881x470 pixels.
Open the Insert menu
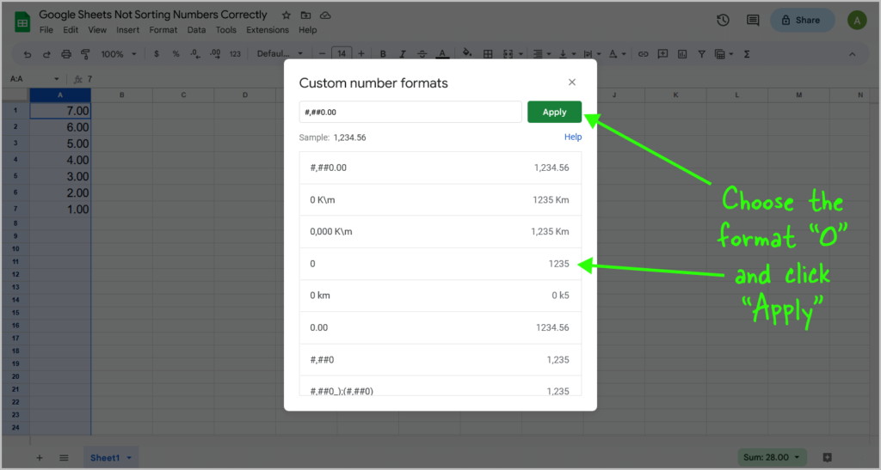point(127,30)
